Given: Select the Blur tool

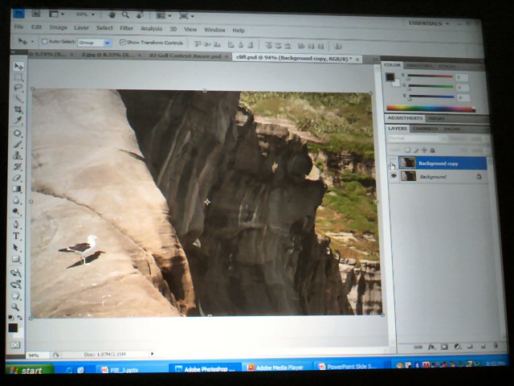Looking at the screenshot, I should pos(16,200).
